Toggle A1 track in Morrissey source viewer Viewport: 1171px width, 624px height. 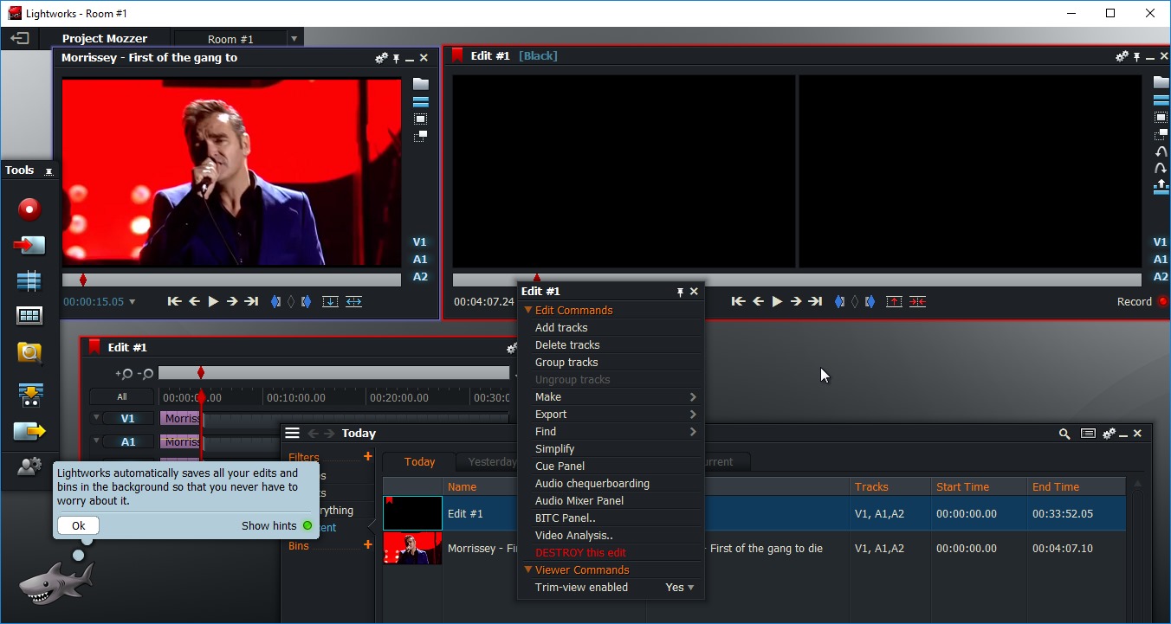[420, 260]
